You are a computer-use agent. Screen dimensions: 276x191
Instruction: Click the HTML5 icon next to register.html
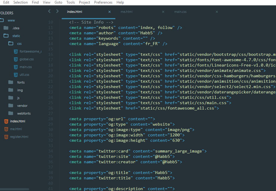coord(6,137)
